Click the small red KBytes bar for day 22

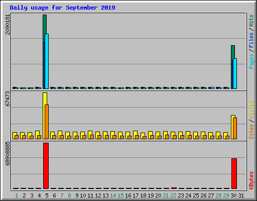pos(174,188)
